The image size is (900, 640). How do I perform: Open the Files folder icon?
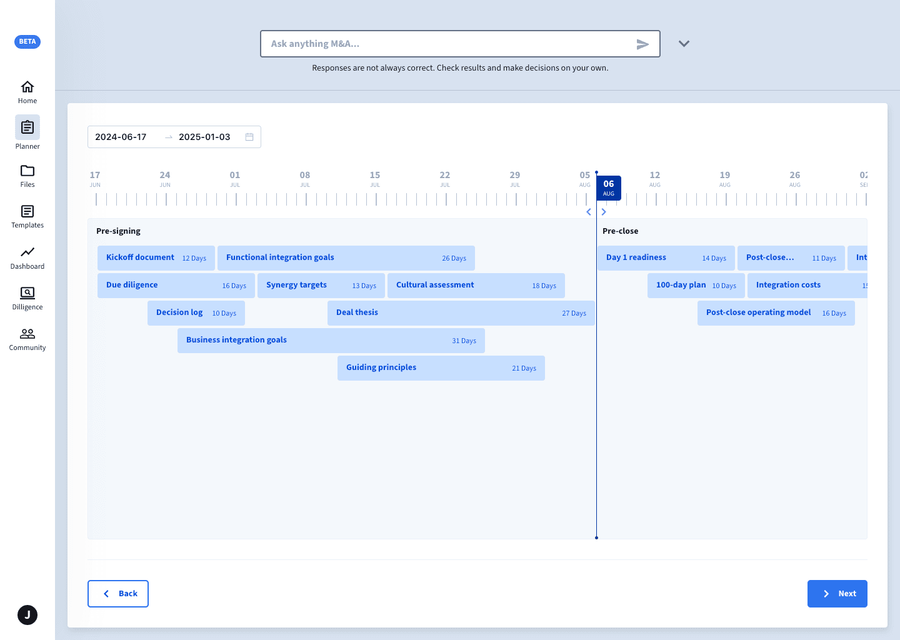27,171
